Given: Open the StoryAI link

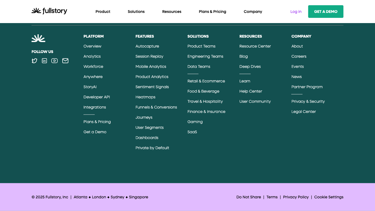Looking at the screenshot, I should coord(90,87).
